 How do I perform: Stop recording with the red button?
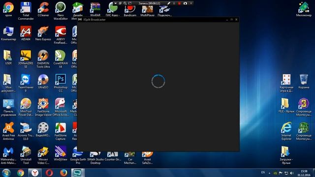[x=179, y=3]
